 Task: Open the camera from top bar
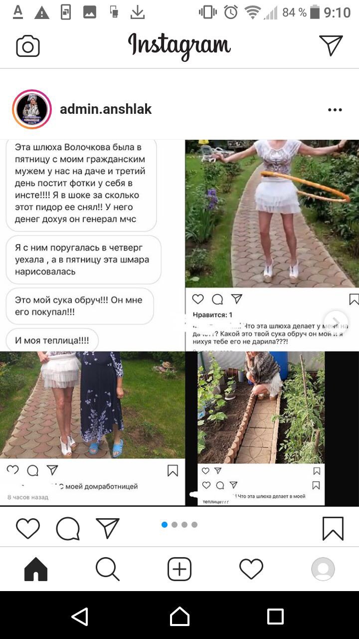point(28,46)
